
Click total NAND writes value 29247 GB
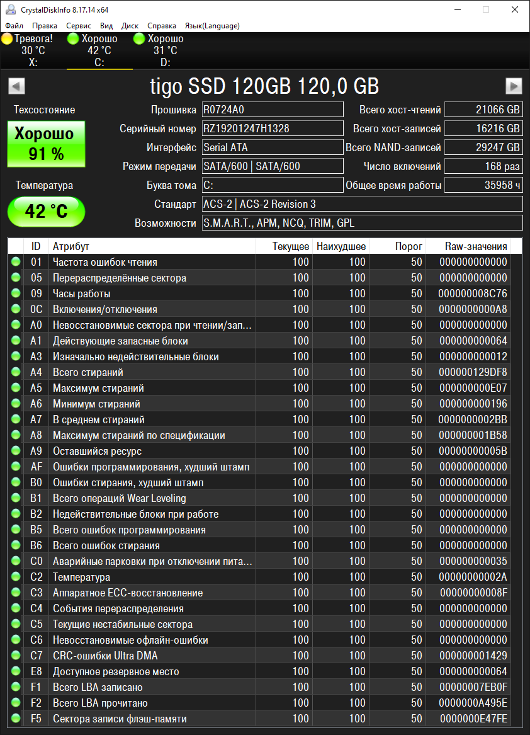point(483,147)
